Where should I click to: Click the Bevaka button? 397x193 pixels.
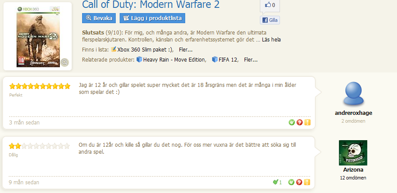99,18
